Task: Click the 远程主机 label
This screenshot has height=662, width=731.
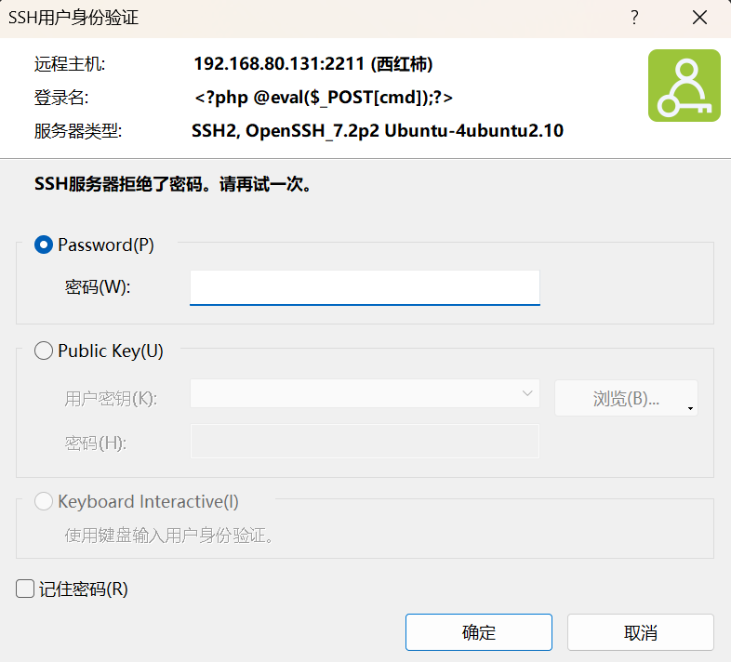Action: 70,64
